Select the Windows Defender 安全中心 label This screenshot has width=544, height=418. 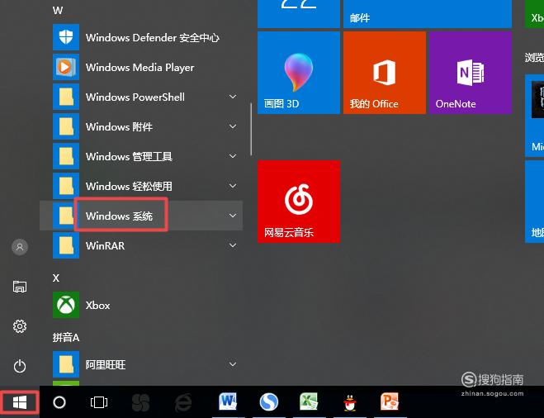point(153,37)
